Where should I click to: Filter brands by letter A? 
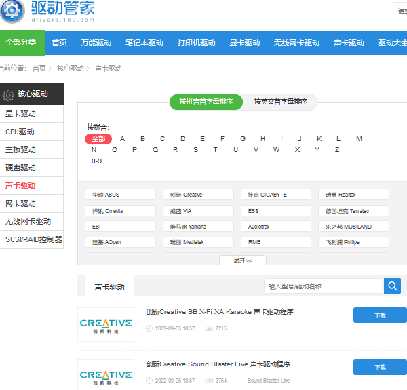(123, 139)
